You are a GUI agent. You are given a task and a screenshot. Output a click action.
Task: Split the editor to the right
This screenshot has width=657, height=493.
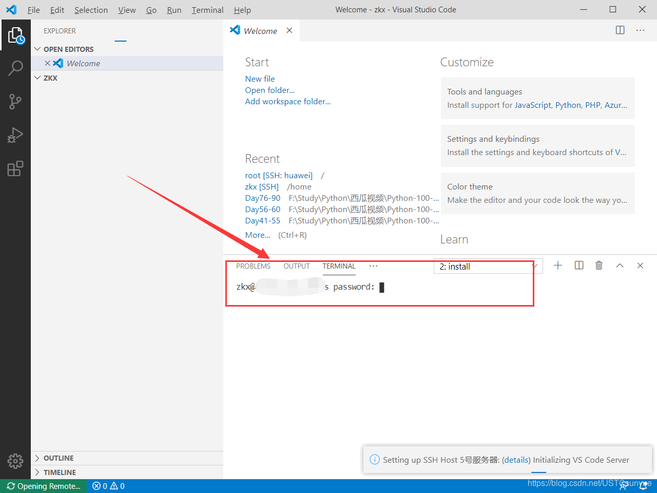[620, 30]
